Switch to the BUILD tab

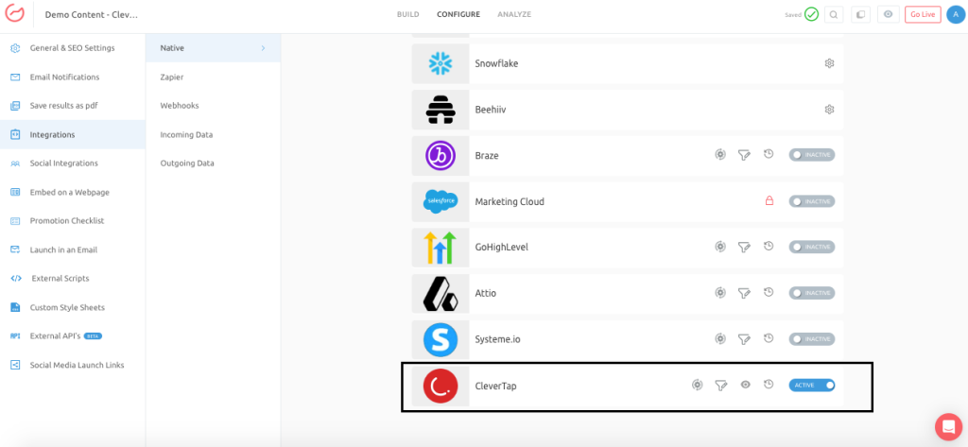[408, 14]
